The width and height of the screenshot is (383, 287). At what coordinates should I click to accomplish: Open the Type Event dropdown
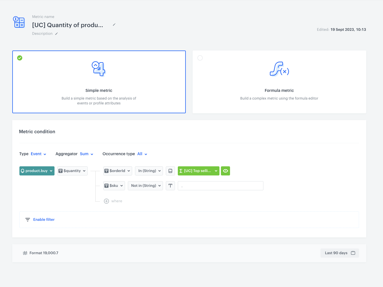[38, 154]
